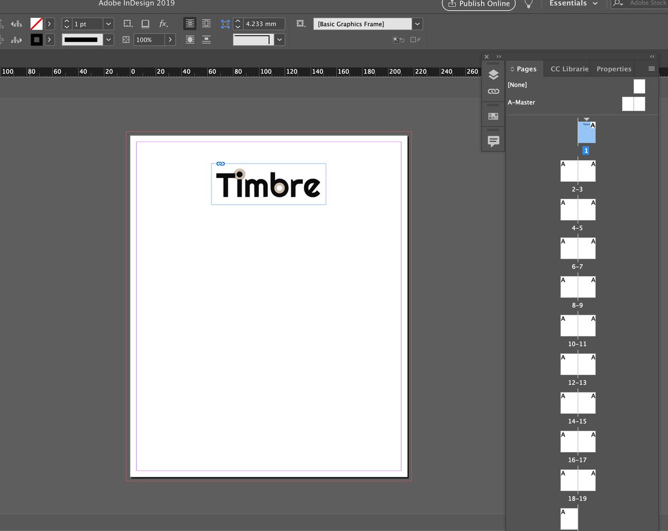Open the comments speech bubble panel icon
This screenshot has width=668, height=531.
(493, 141)
